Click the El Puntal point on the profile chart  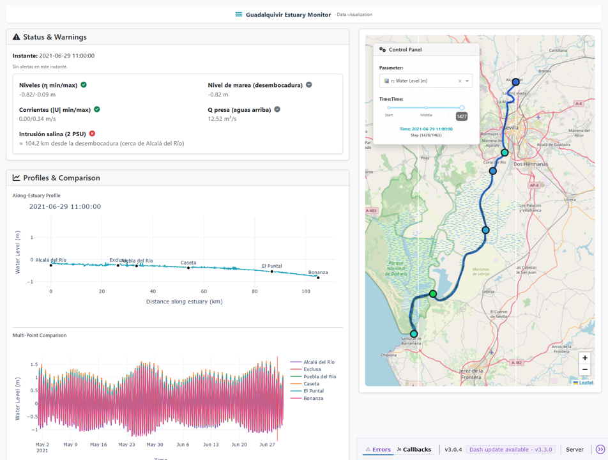272,272
